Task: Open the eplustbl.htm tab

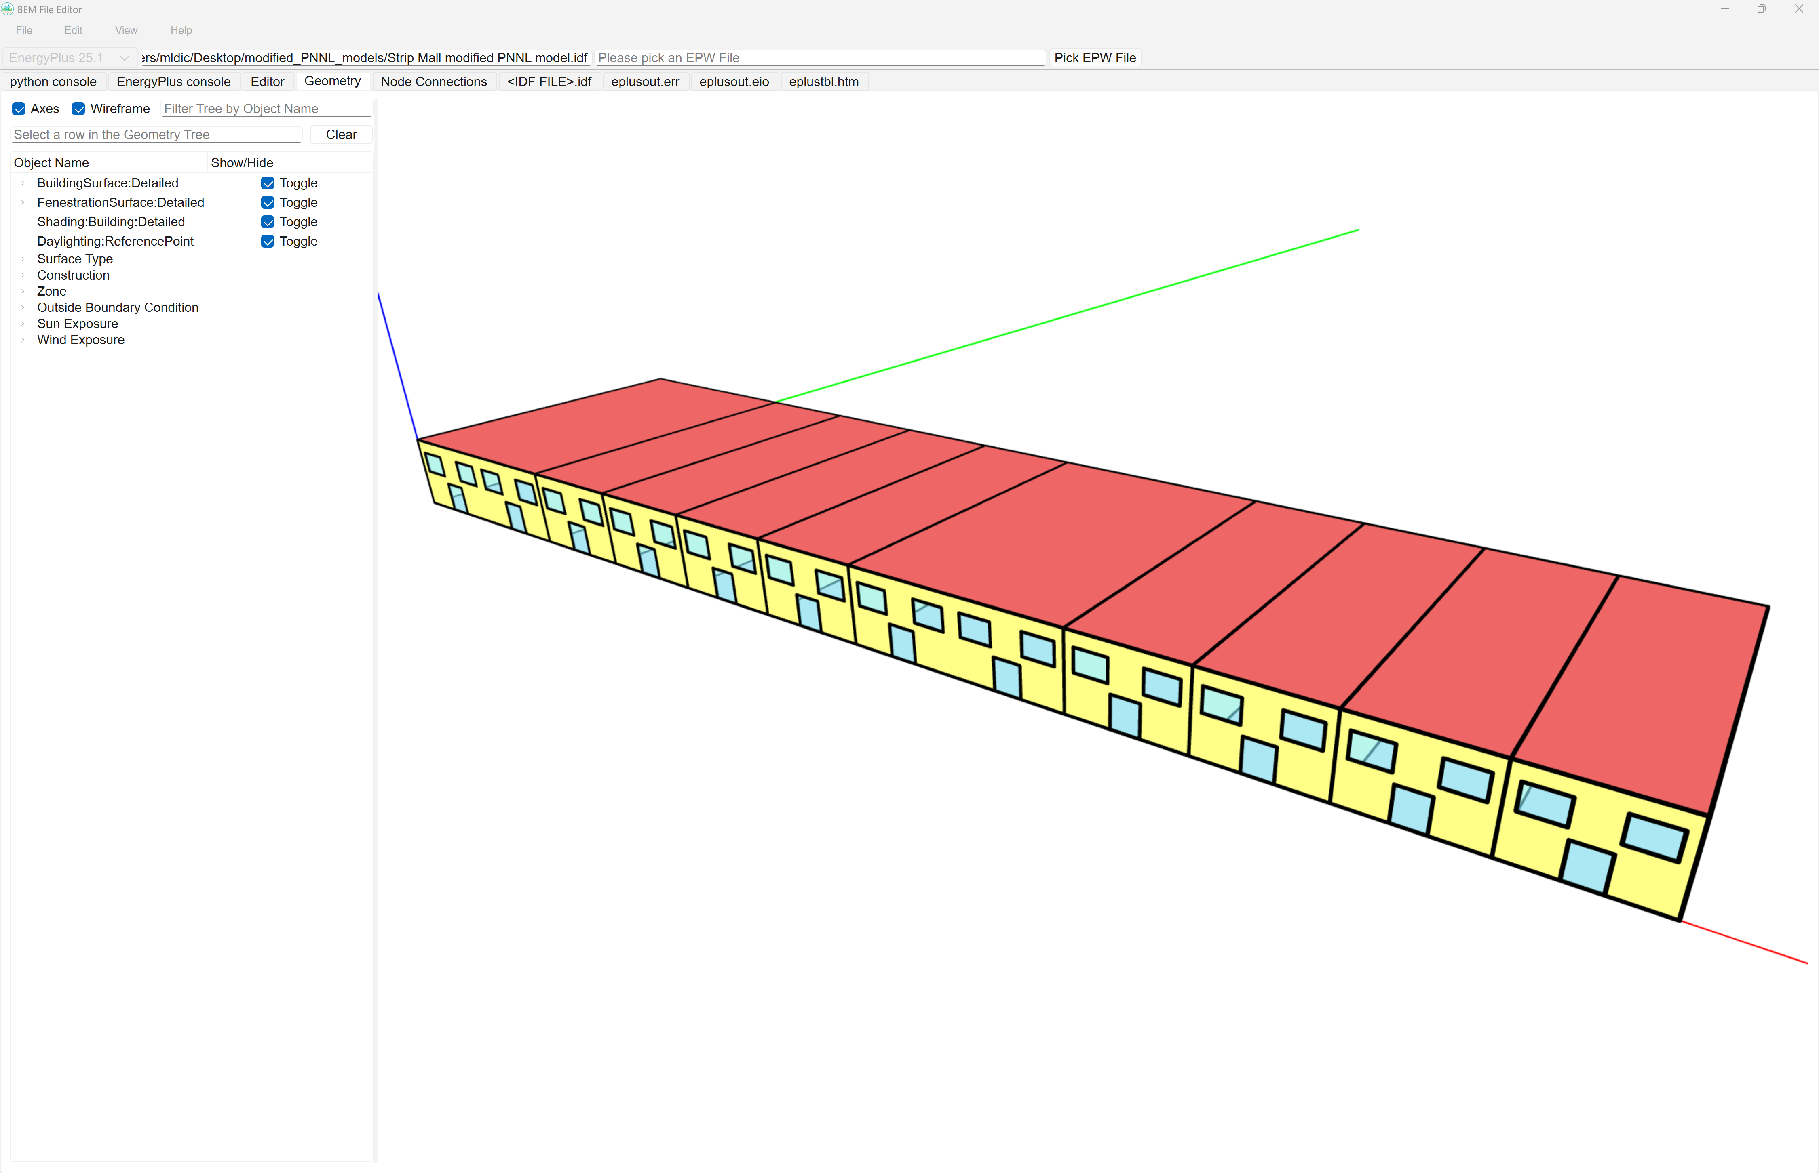Action: tap(824, 82)
